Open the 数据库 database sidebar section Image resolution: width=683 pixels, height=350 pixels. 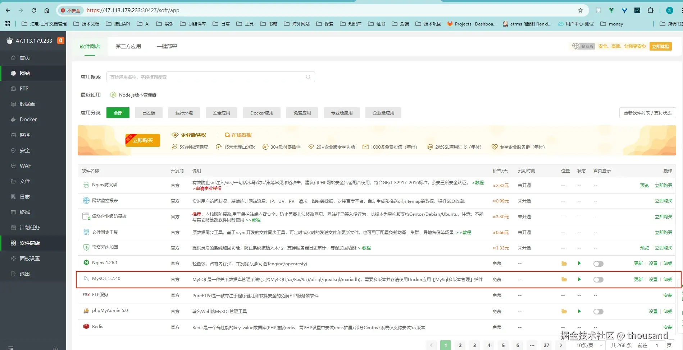tap(28, 104)
